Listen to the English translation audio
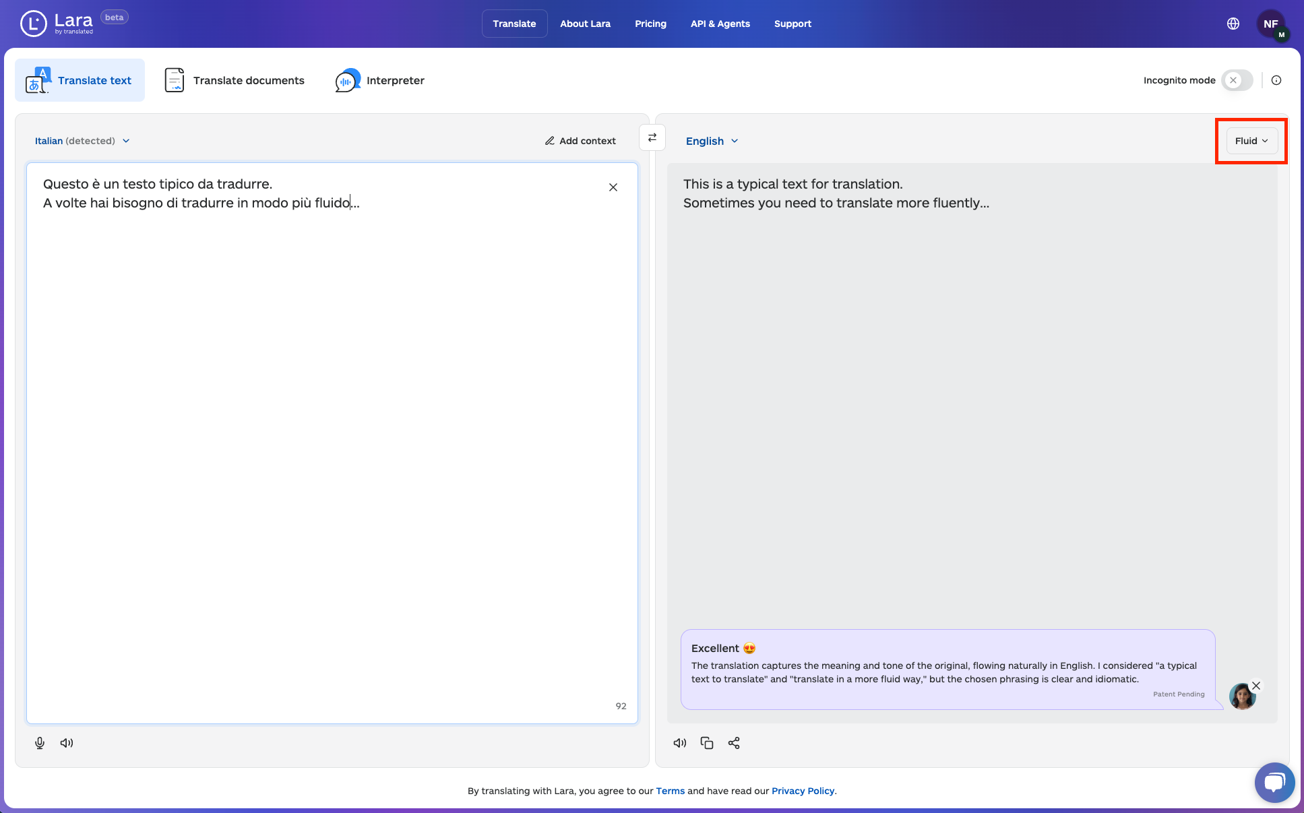The height and width of the screenshot is (813, 1304). [680, 743]
